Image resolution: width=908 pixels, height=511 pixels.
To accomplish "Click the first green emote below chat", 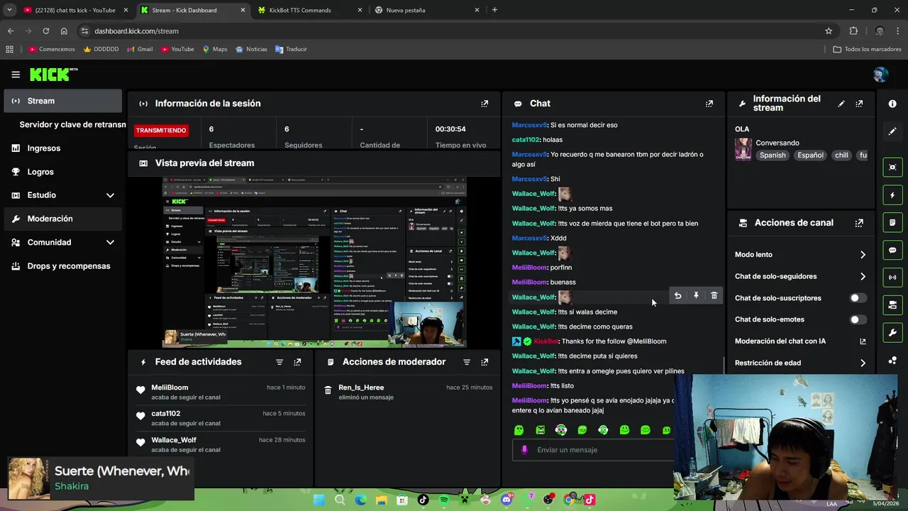I will pos(519,430).
